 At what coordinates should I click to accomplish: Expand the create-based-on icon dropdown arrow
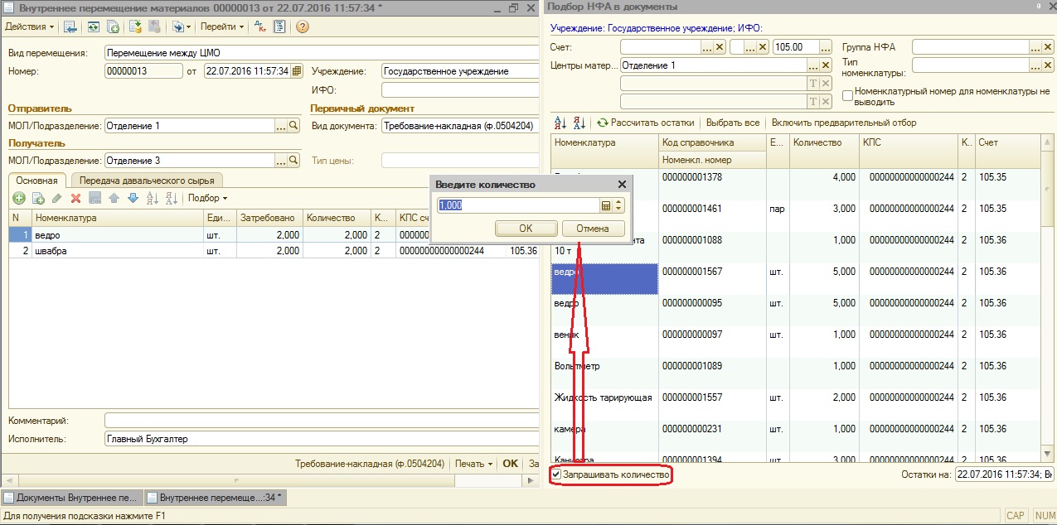[x=188, y=26]
